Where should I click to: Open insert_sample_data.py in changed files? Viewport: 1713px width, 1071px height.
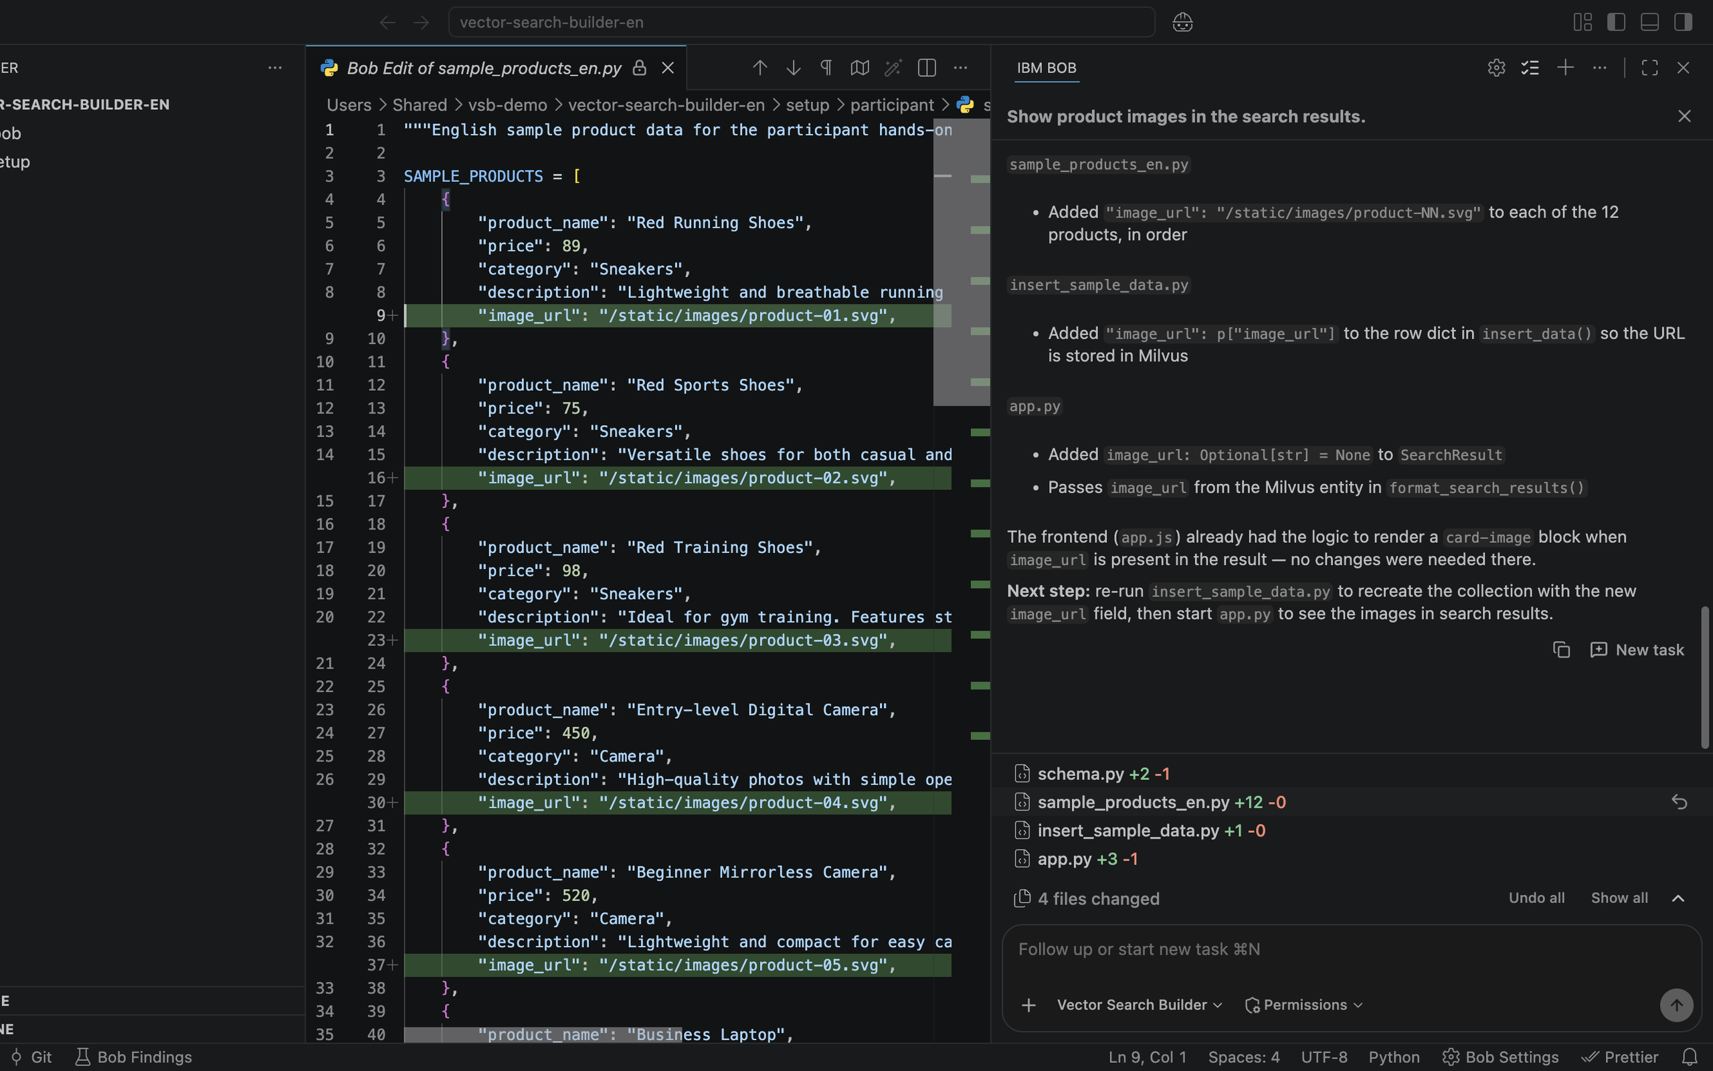[x=1128, y=830]
